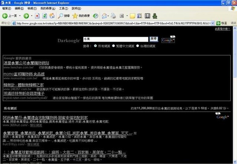
Task: Click the 所有網頁 results heading
Action: click(x=10, y=108)
